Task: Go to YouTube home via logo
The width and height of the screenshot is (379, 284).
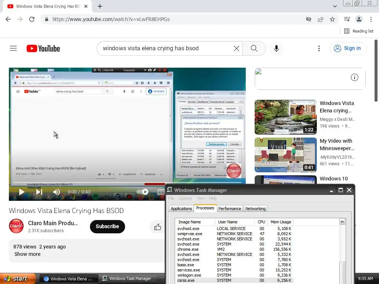Action: pos(43,48)
